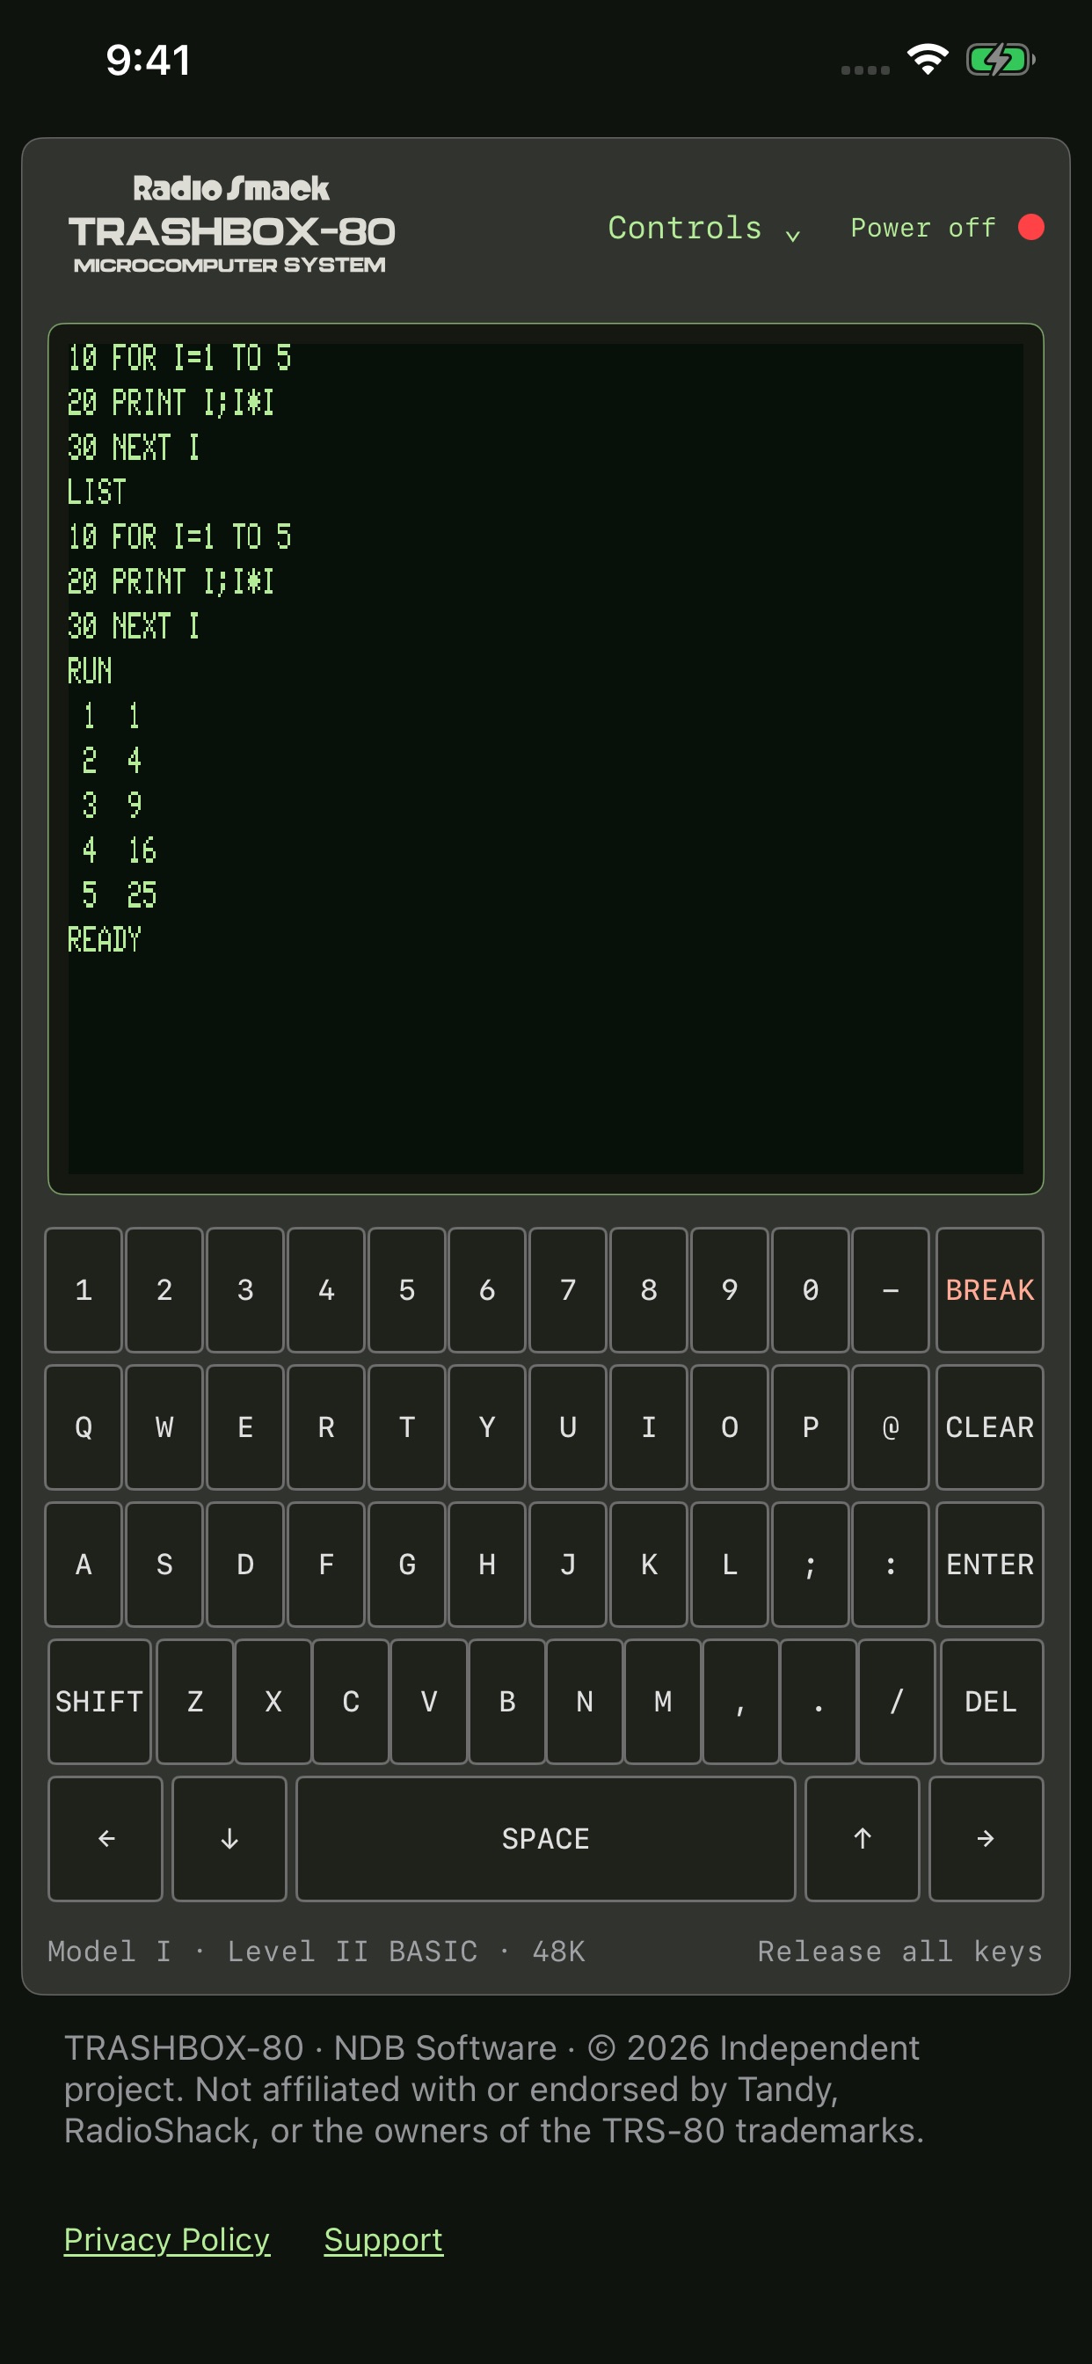Image resolution: width=1092 pixels, height=2364 pixels.
Task: Tap the SPACE bar key
Action: coord(545,1838)
